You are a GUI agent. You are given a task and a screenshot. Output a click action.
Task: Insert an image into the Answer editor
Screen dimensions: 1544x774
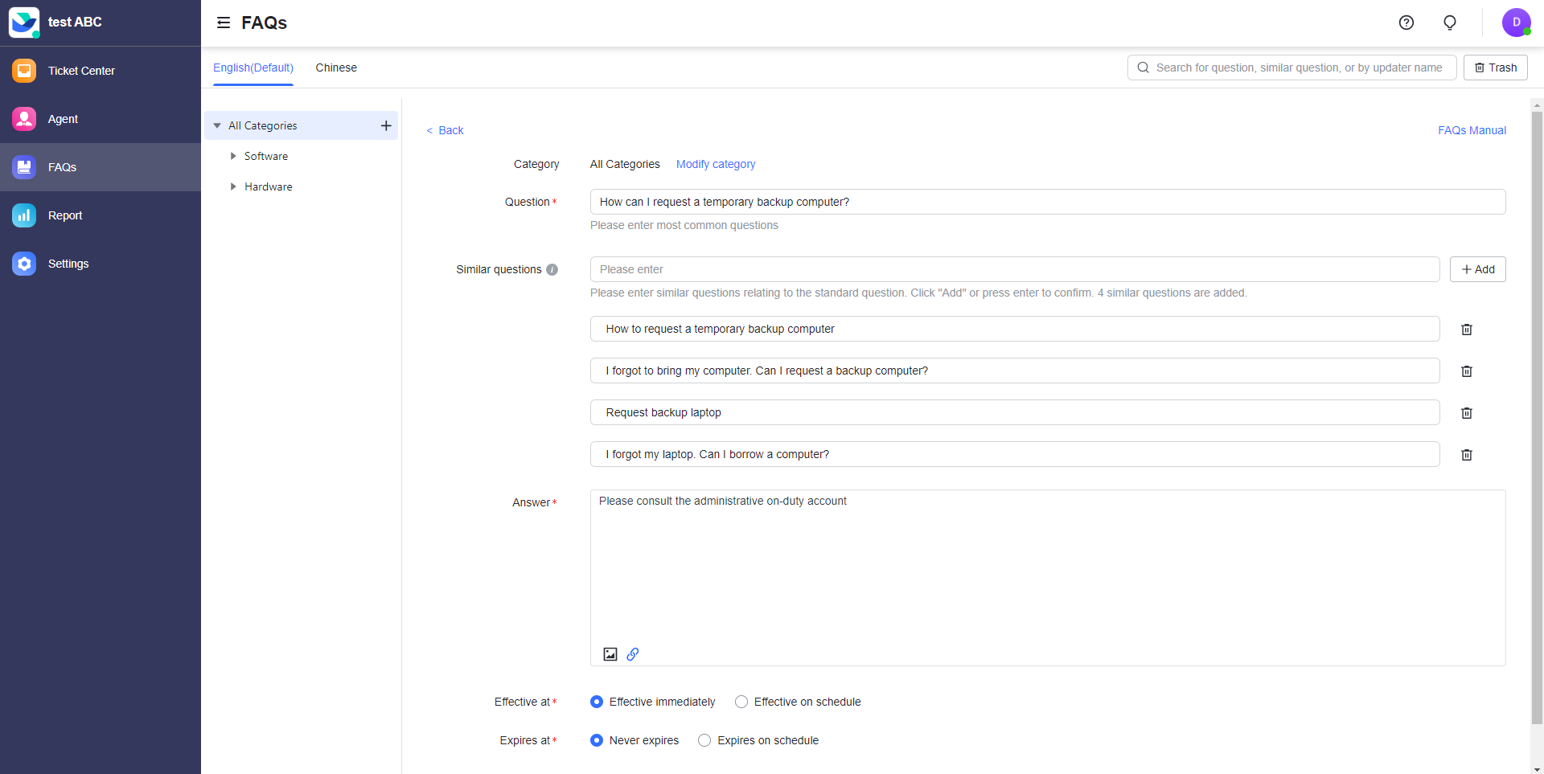pos(610,653)
